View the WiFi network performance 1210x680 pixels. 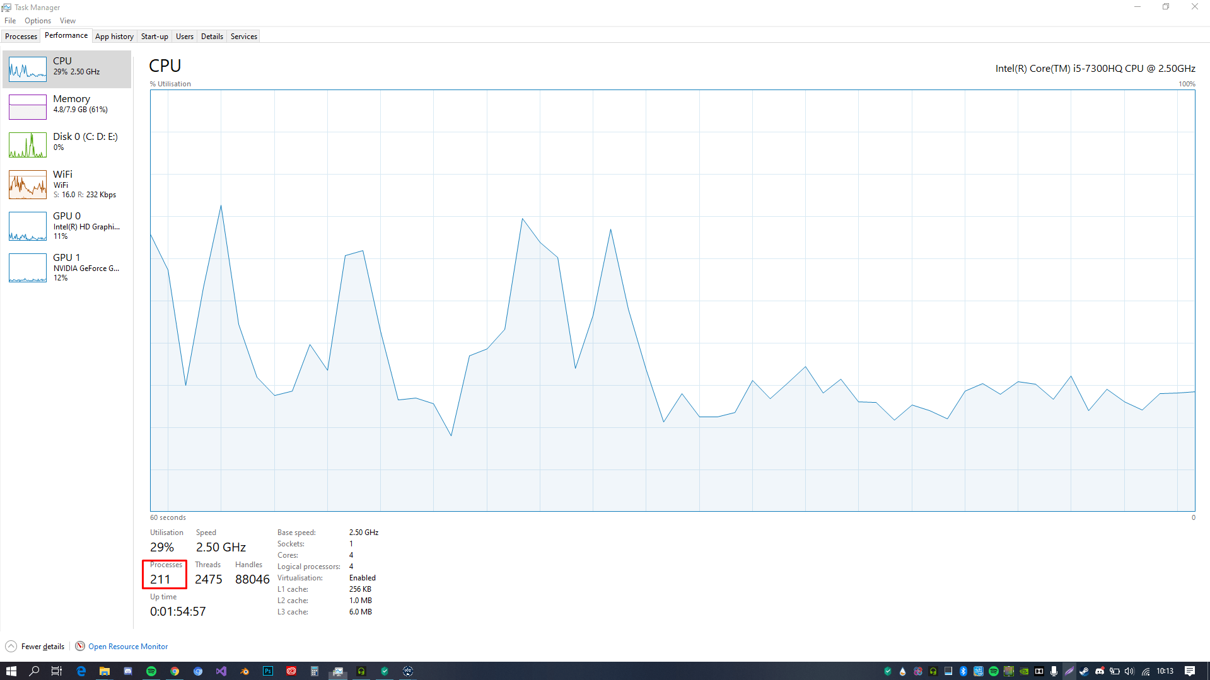click(x=67, y=185)
